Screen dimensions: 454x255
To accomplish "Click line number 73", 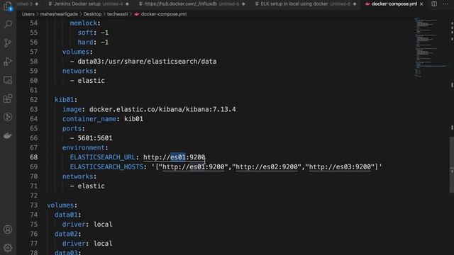I will 34,205.
